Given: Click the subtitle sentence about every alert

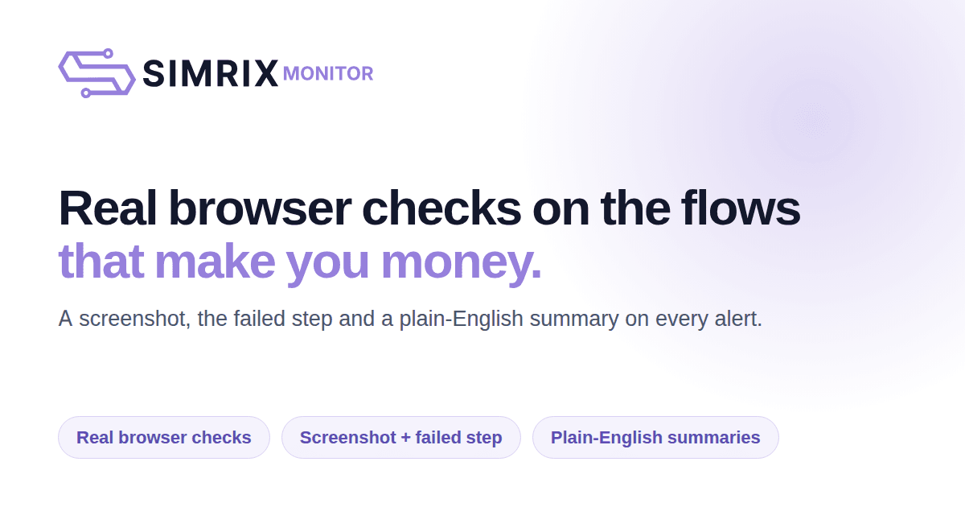Looking at the screenshot, I should [x=410, y=319].
